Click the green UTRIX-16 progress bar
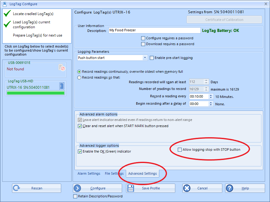 click(x=36, y=93)
